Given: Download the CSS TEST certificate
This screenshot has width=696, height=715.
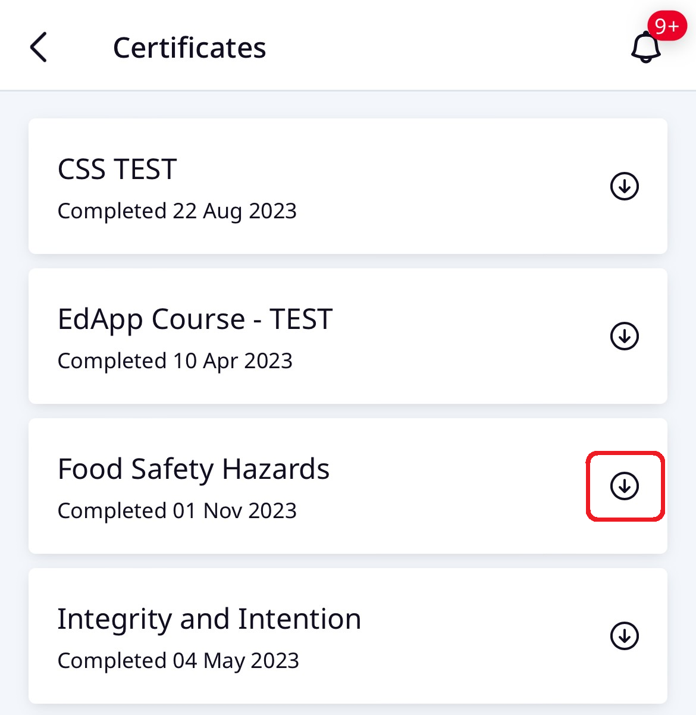Looking at the screenshot, I should pyautogui.click(x=624, y=186).
